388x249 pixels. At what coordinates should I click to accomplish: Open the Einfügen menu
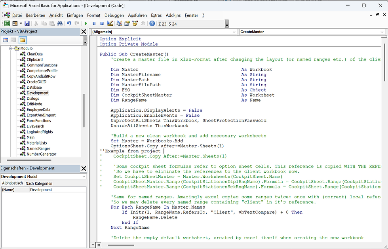75,15
